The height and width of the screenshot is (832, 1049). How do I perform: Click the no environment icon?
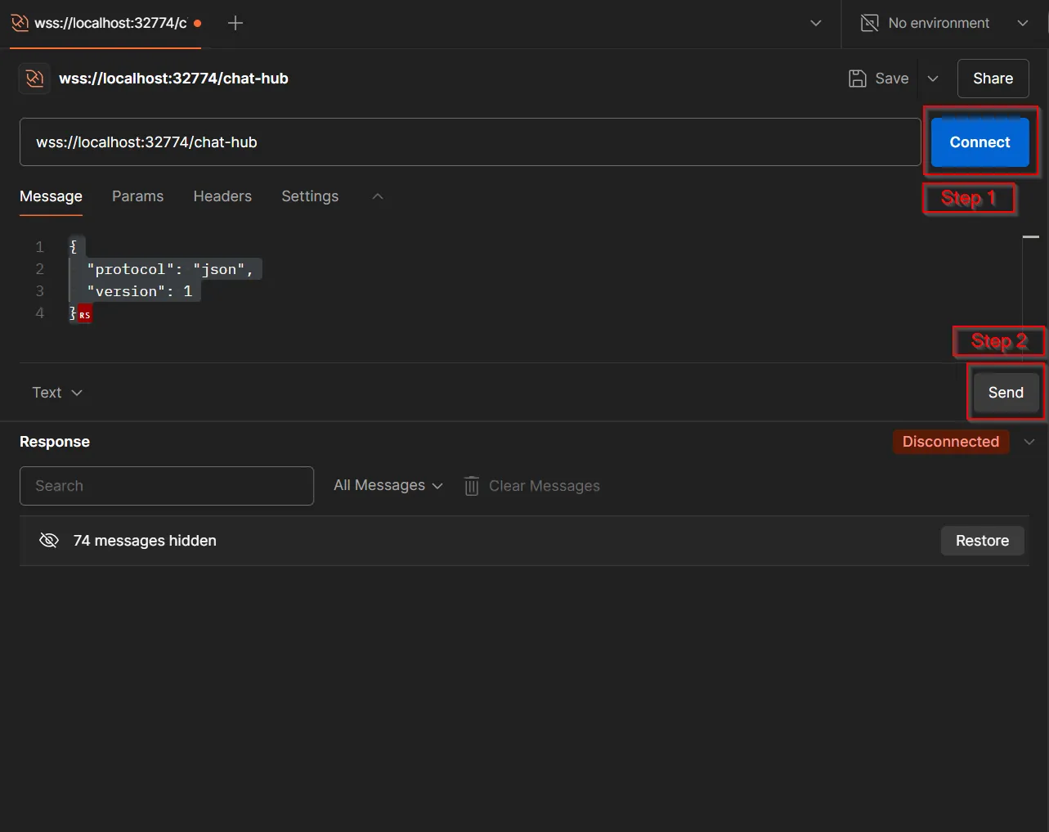pyautogui.click(x=870, y=23)
